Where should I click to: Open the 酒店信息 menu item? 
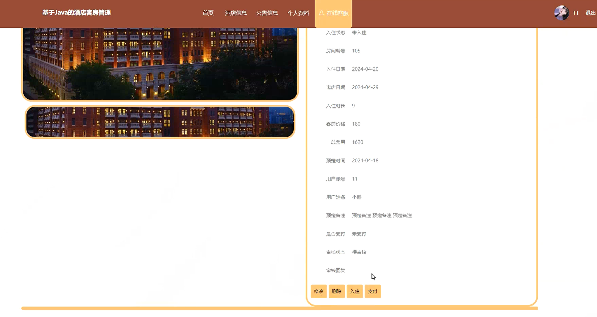(x=236, y=13)
